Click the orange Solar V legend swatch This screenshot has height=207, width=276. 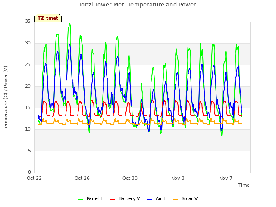tap(176, 199)
